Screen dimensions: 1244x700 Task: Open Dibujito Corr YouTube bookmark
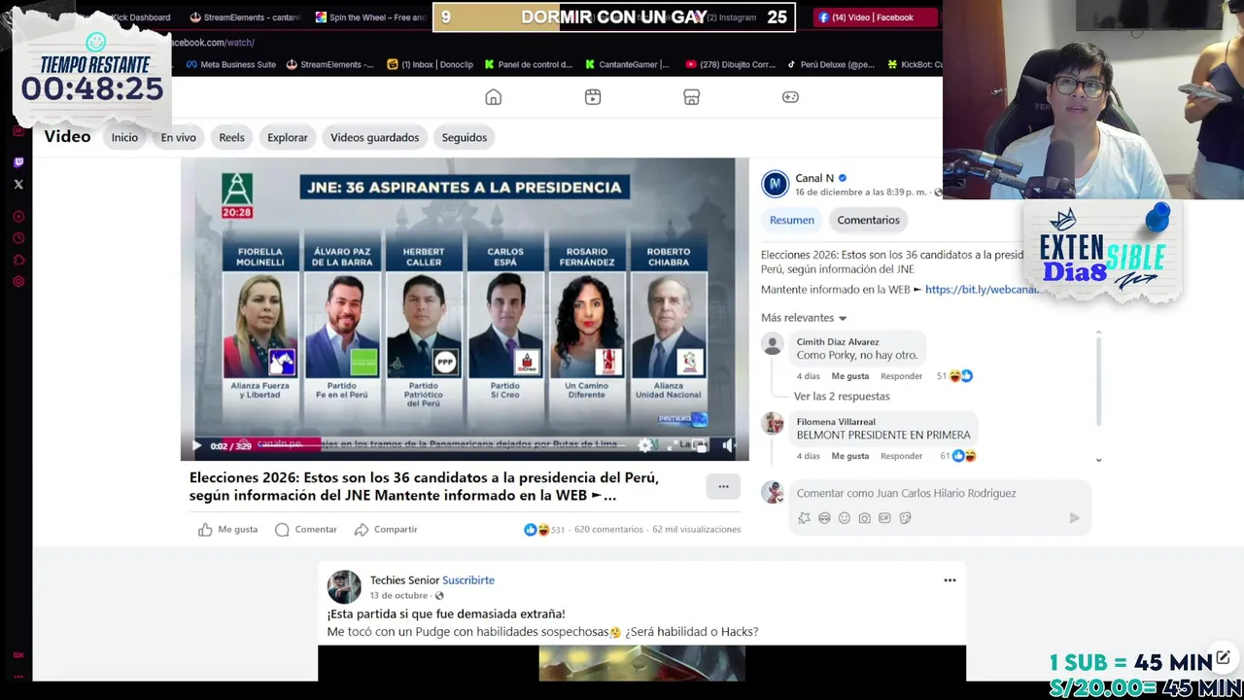(730, 65)
